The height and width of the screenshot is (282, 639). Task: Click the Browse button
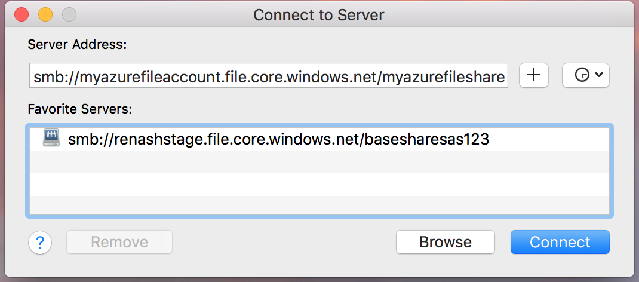pyautogui.click(x=445, y=242)
